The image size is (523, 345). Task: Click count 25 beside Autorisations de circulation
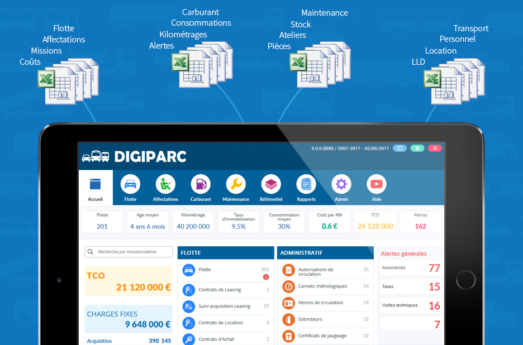(366, 269)
